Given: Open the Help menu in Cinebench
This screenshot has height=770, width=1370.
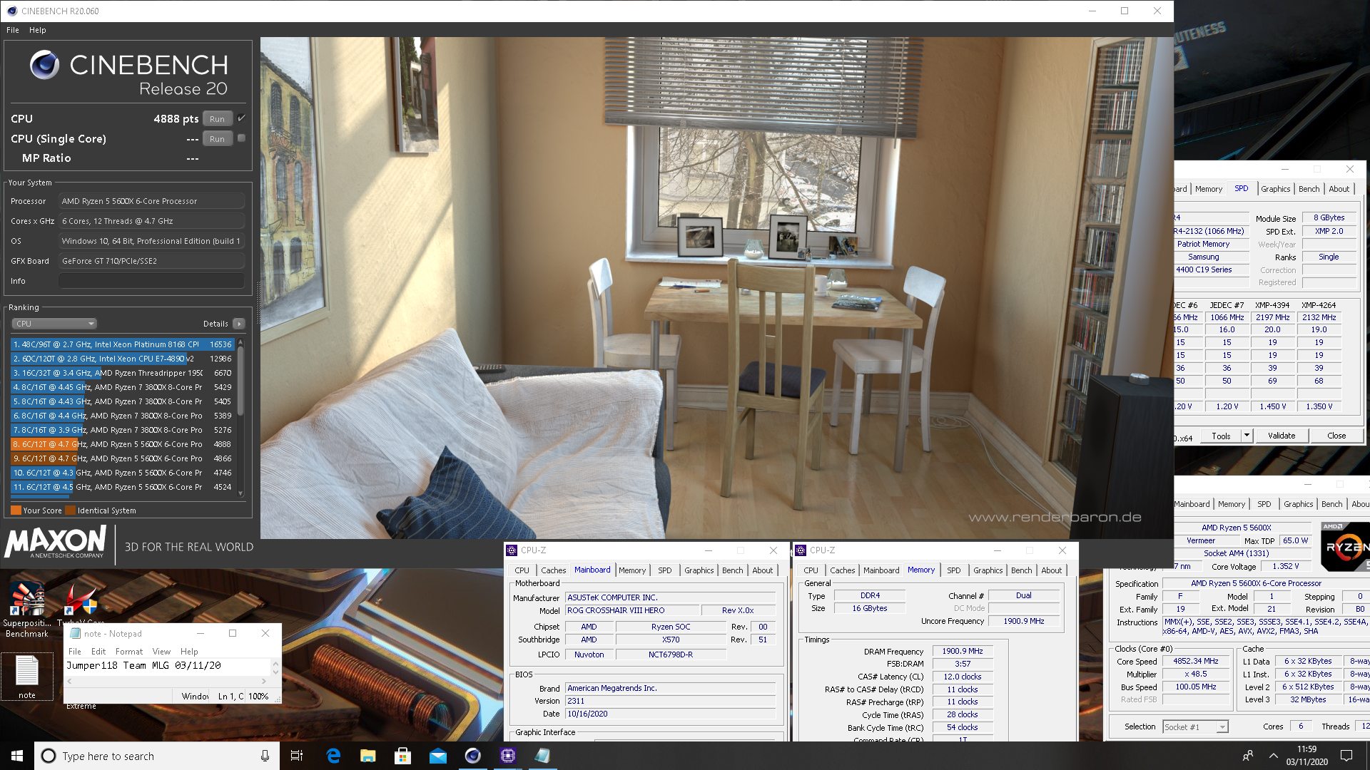Looking at the screenshot, I should [38, 30].
